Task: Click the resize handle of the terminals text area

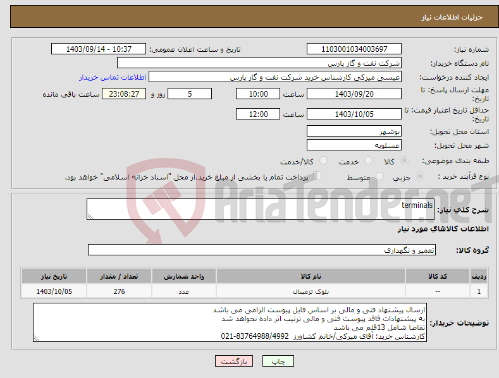Action: tap(90, 216)
